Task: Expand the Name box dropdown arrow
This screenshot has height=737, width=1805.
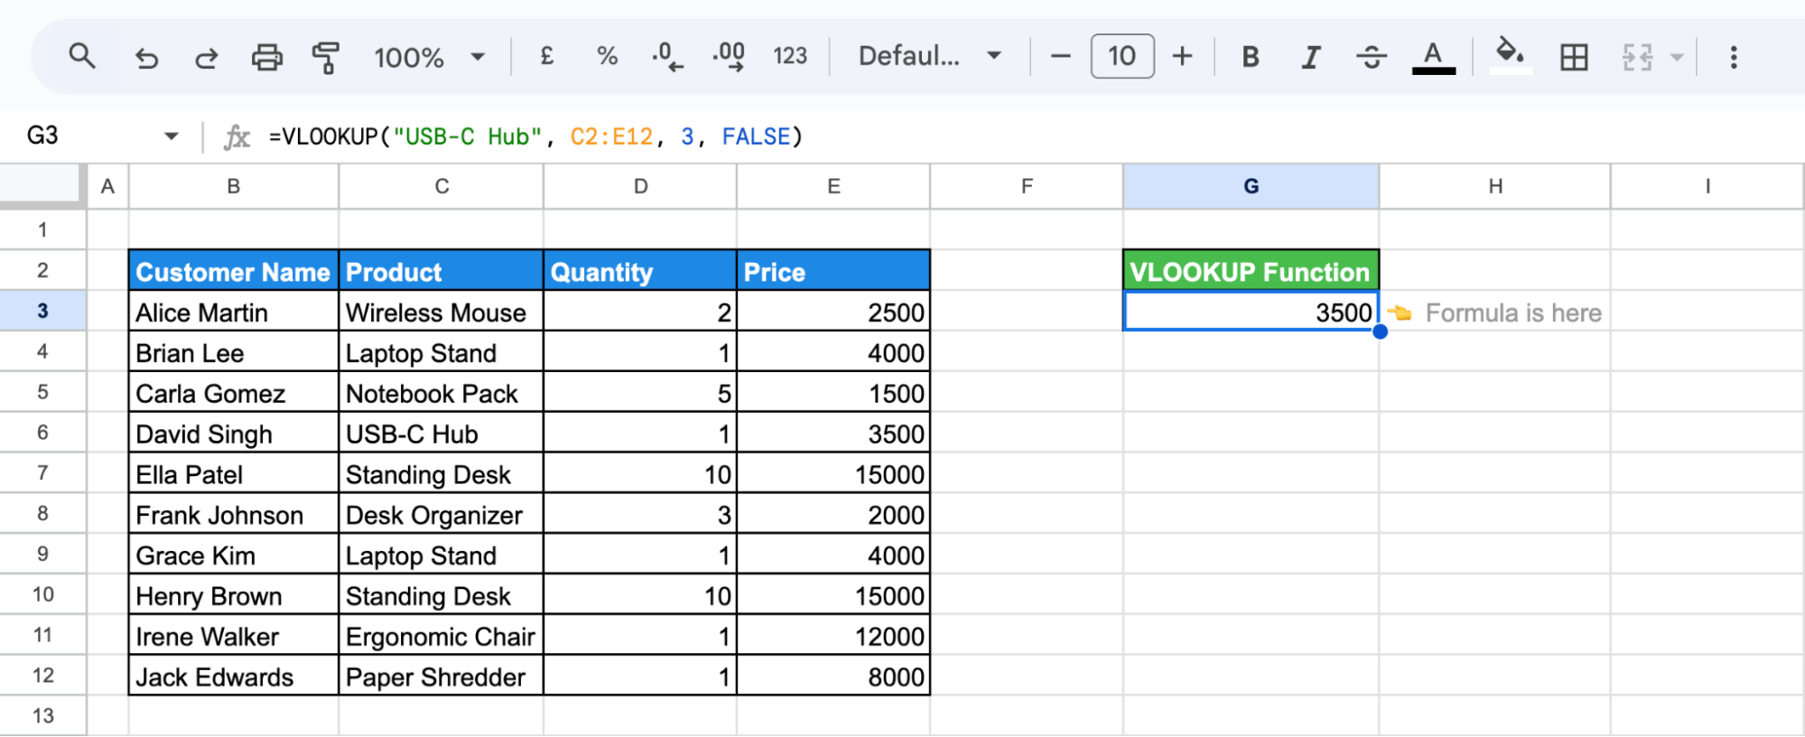Action: click(171, 136)
